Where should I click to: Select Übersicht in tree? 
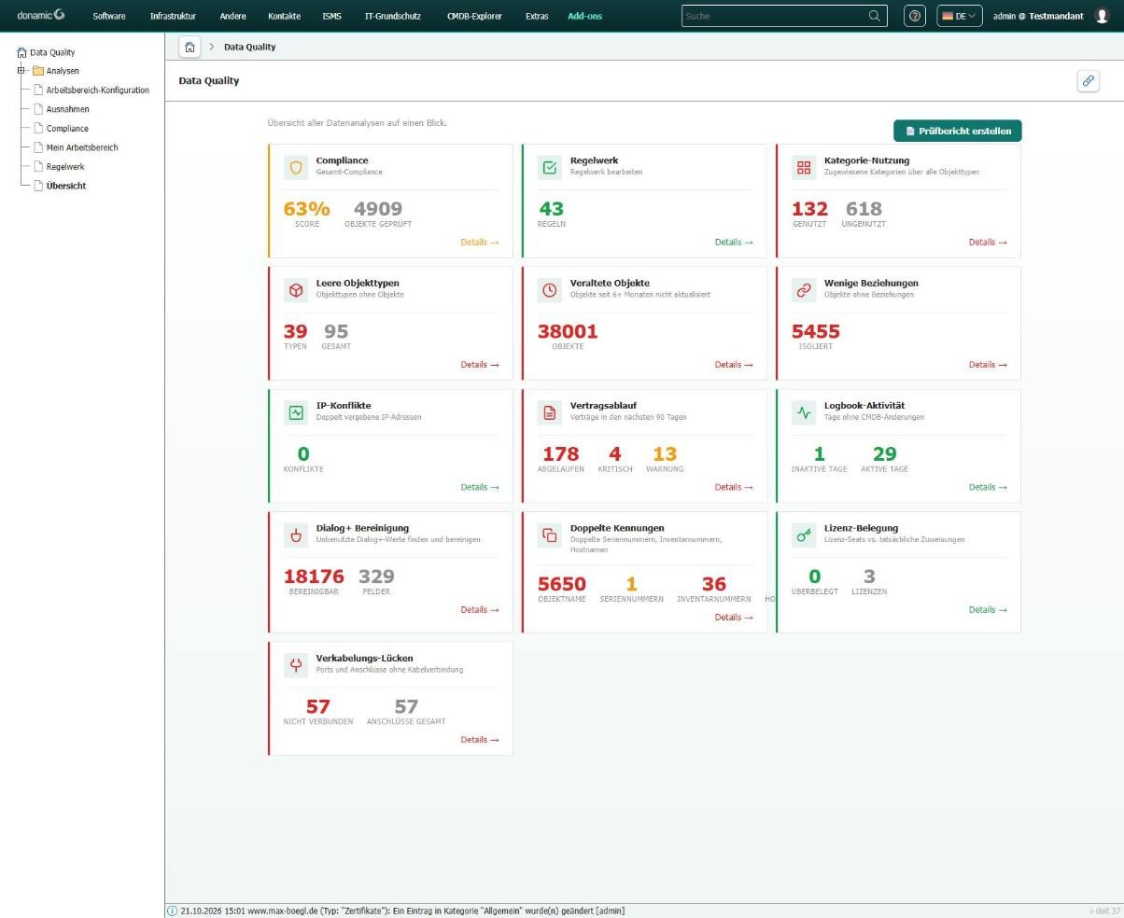tap(66, 186)
